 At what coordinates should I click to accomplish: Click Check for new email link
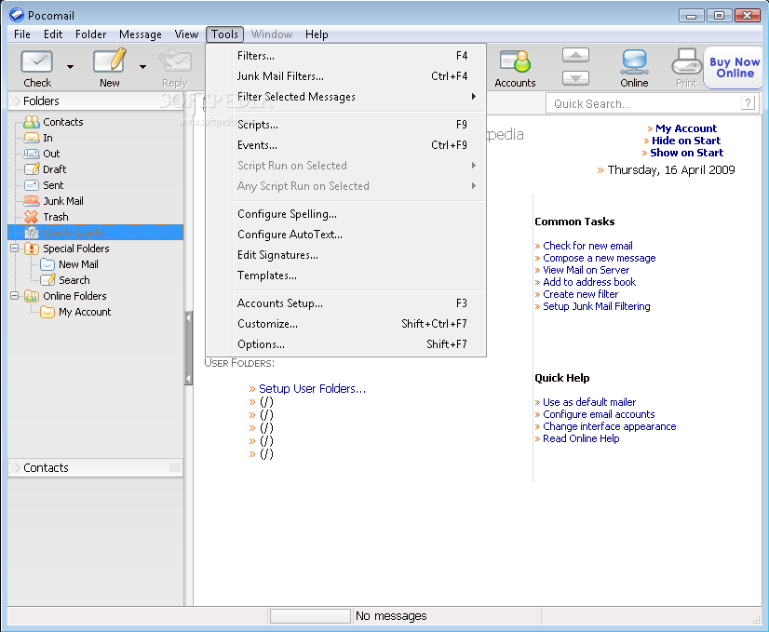coord(587,246)
